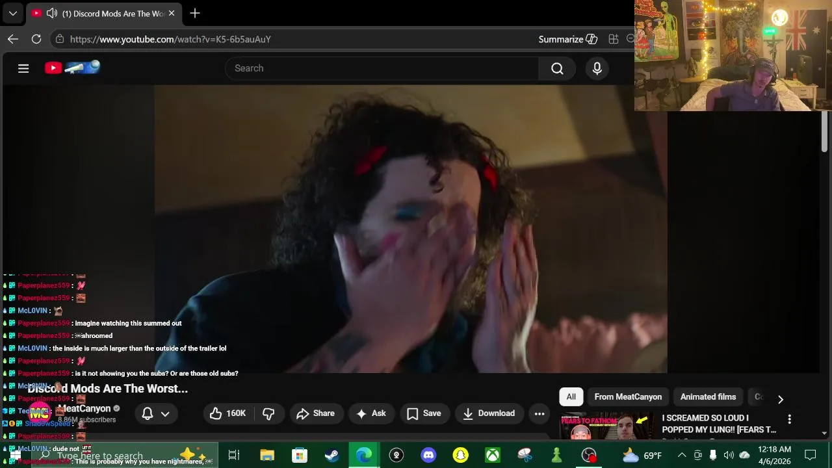Open Snapchat from the taskbar
The height and width of the screenshot is (468, 832).
(x=461, y=456)
